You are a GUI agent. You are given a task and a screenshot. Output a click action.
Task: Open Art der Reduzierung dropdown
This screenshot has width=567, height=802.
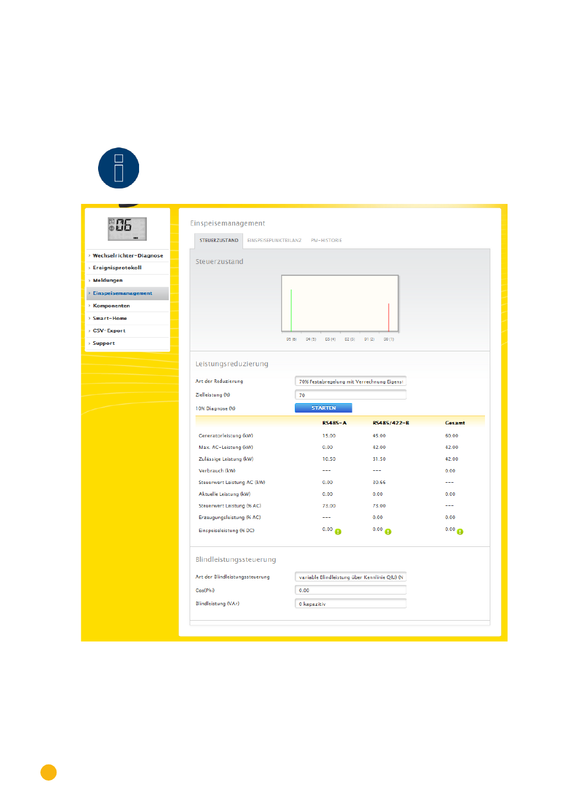(351, 381)
